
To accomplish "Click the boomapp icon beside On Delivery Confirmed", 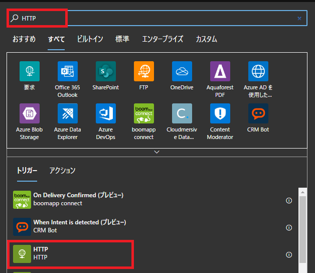I will tap(22, 200).
